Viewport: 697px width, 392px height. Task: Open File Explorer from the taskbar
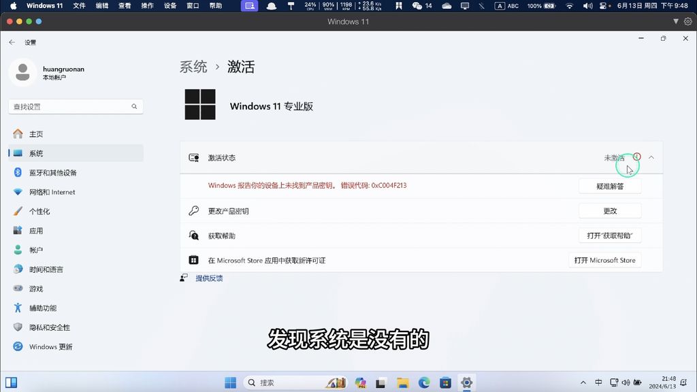click(x=403, y=382)
